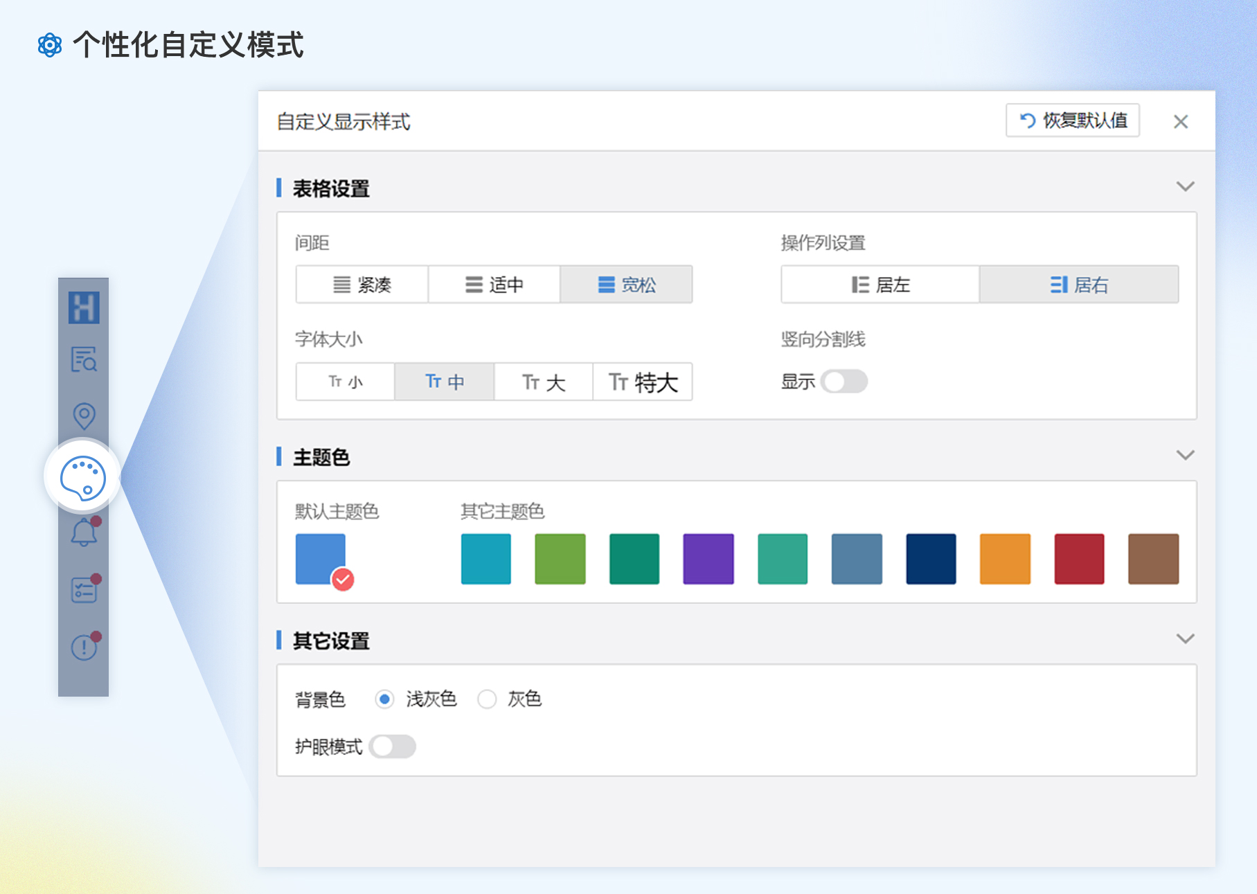
Task: Select the 紧凑 spacing option
Action: pos(362,285)
